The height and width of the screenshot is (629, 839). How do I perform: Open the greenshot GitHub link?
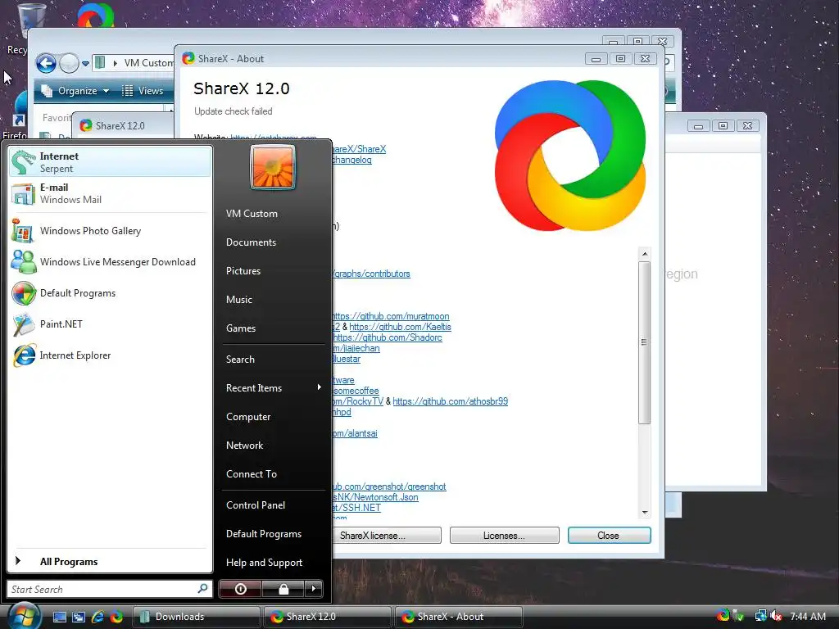pos(389,486)
